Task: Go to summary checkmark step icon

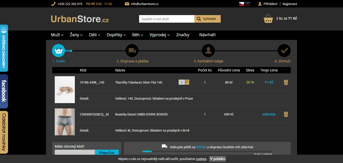Action: tap(284, 51)
